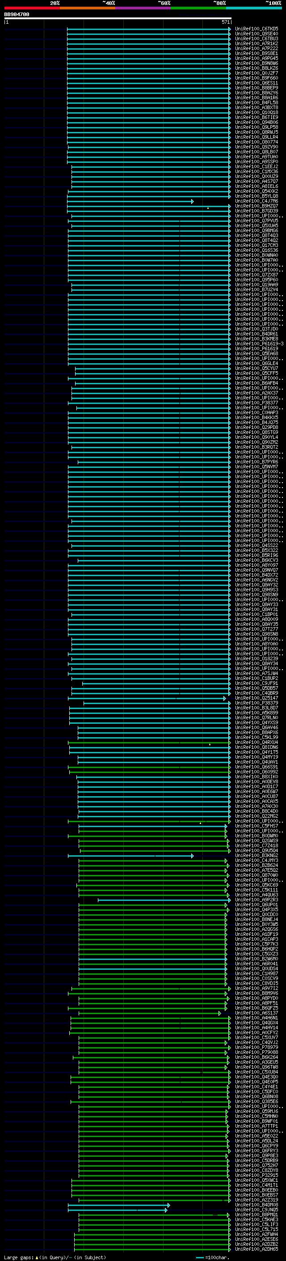Viewport: 286px width, 1261px height.
Task: Select the UniRef100_A4S7Q7 label
Action: coord(257,181)
